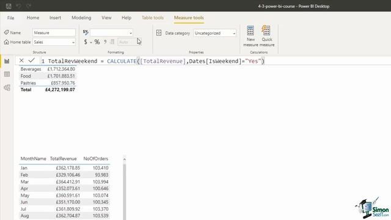Image resolution: width=391 pixels, height=220 pixels.
Task: Click the format symbol icon beside dropdown
Action: click(86, 32)
